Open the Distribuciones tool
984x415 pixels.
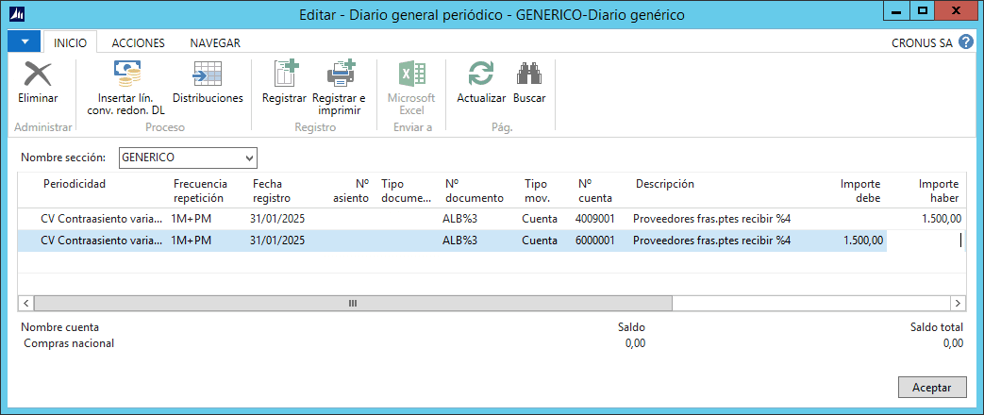tap(208, 82)
